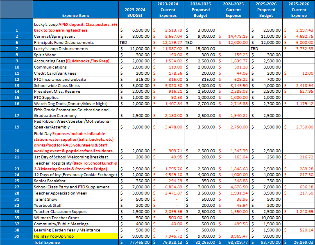The width and height of the screenshot is (315, 245).
Task: Select row number 39 cell
Action: 17,236
